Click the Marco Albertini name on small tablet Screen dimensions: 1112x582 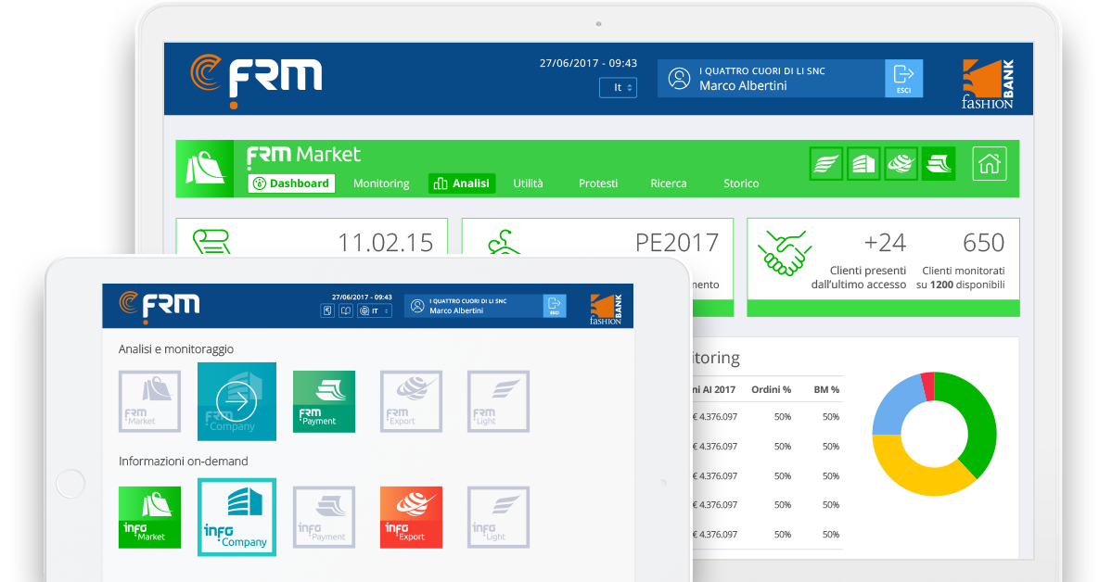coord(456,310)
